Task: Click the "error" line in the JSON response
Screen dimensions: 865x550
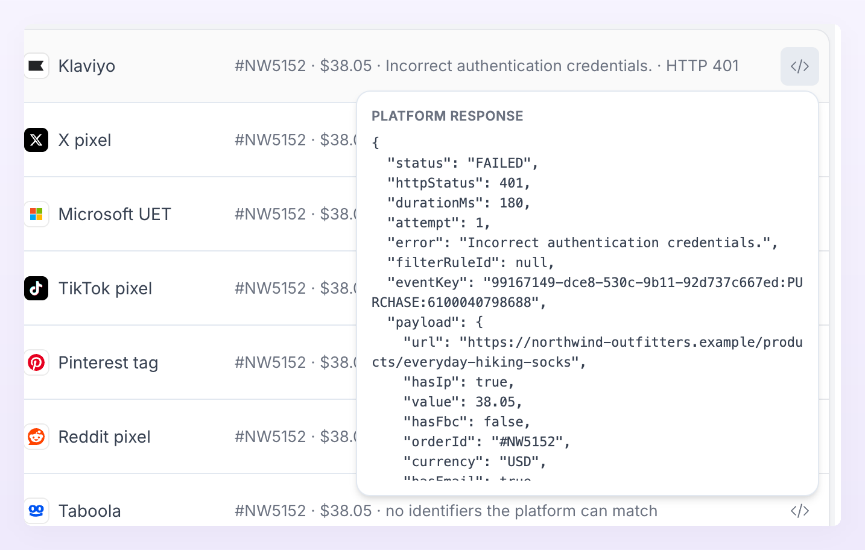Action: pyautogui.click(x=583, y=242)
